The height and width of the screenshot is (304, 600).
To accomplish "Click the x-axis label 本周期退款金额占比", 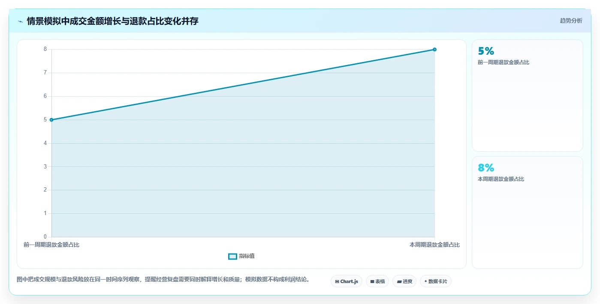I will click(434, 245).
